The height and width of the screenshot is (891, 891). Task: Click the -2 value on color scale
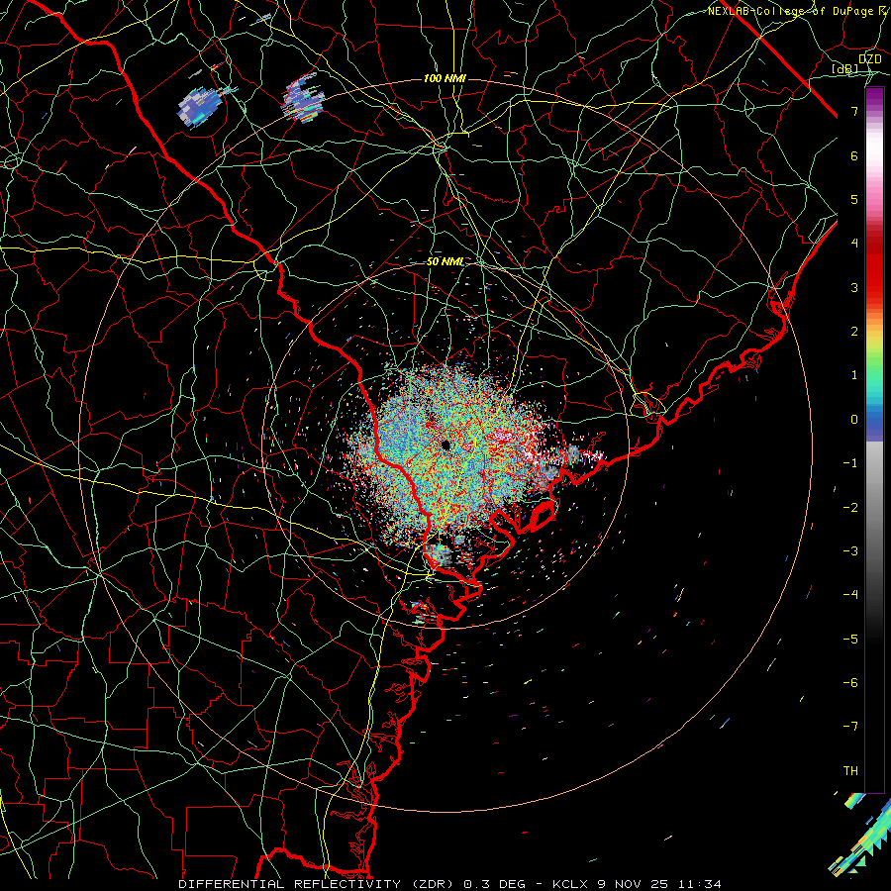(850, 507)
